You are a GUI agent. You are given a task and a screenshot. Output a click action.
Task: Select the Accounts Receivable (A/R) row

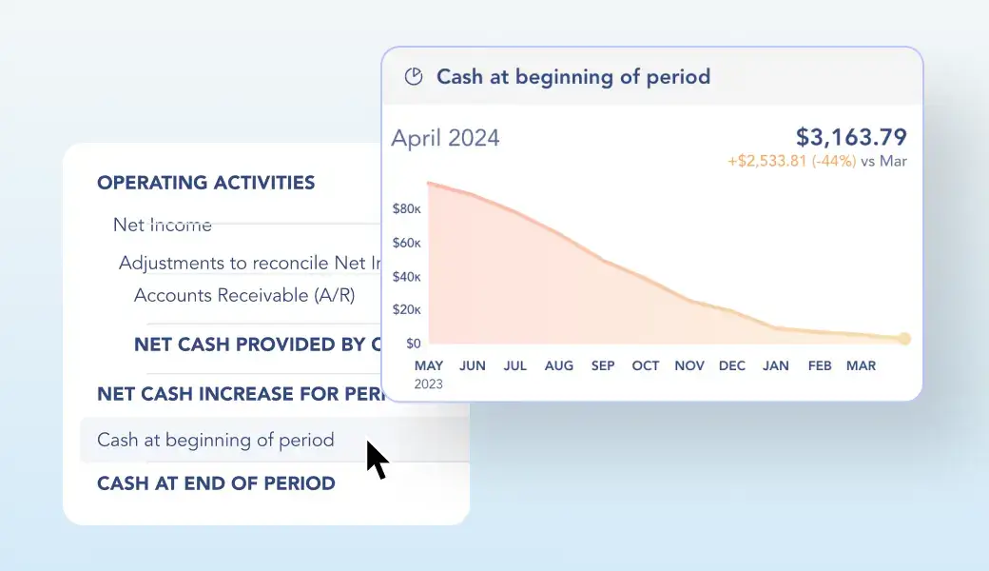pos(244,295)
